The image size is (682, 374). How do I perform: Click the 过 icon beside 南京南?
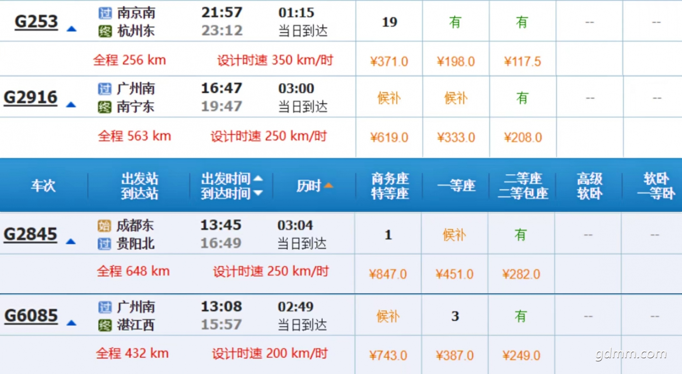click(105, 13)
